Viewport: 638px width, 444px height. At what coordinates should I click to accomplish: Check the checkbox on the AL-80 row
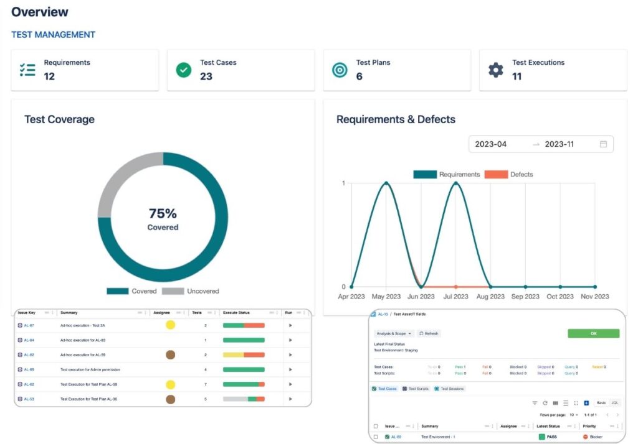[375, 436]
